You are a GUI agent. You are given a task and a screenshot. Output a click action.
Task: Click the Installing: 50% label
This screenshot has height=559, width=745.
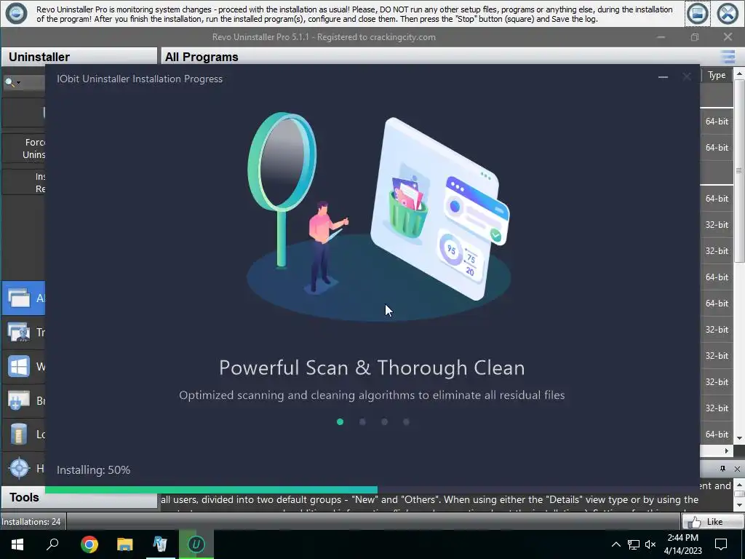(x=93, y=470)
